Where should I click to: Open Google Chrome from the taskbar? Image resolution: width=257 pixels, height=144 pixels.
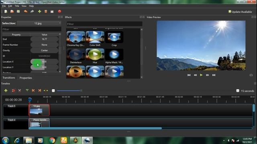tap(52, 140)
